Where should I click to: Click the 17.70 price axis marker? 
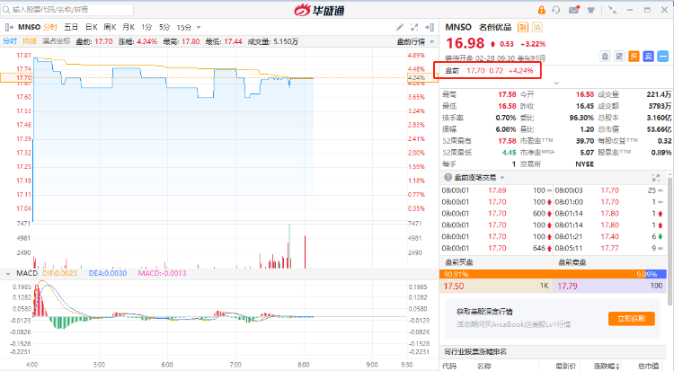pyautogui.click(x=16, y=78)
